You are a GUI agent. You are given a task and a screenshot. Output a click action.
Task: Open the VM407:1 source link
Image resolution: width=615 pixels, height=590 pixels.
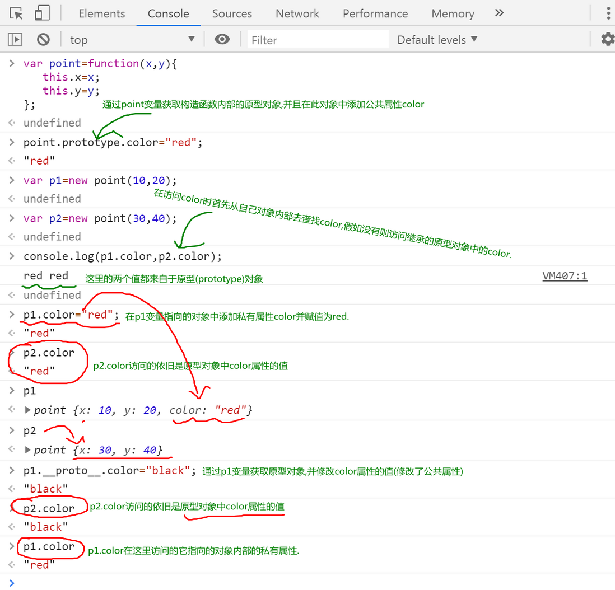(565, 276)
